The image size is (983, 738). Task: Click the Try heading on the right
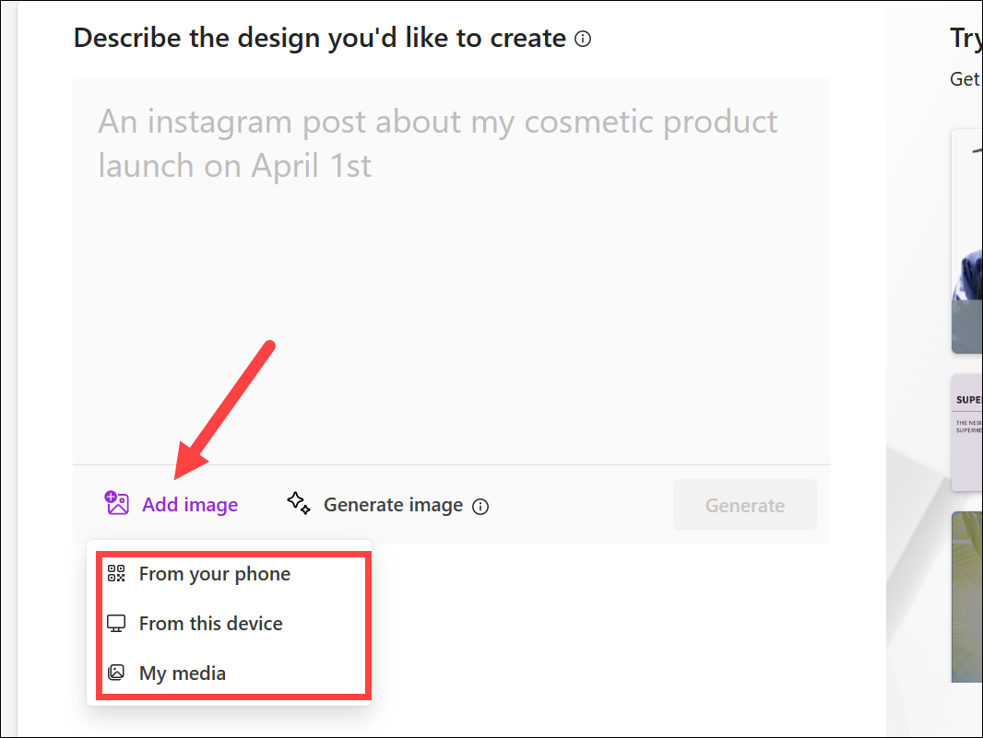click(966, 39)
